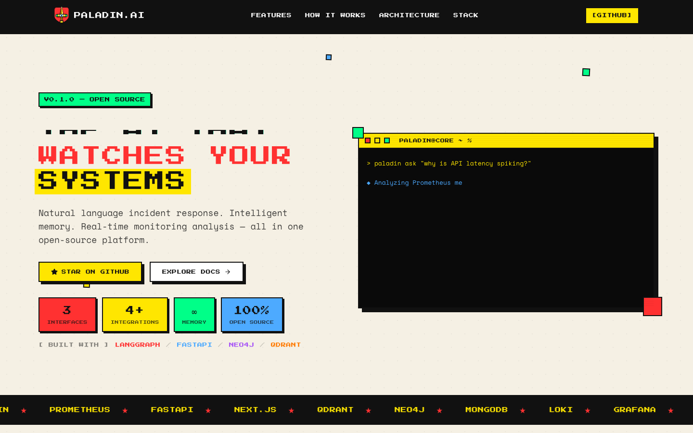Viewport: 693px width, 433px height.
Task: Go to the Features section
Action: (271, 15)
